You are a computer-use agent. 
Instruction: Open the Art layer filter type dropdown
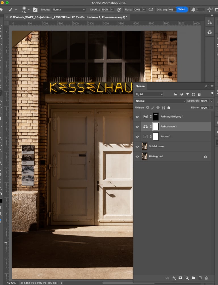(x=149, y=94)
